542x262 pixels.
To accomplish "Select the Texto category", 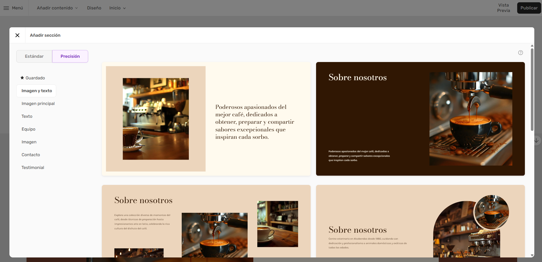I will [x=27, y=116].
